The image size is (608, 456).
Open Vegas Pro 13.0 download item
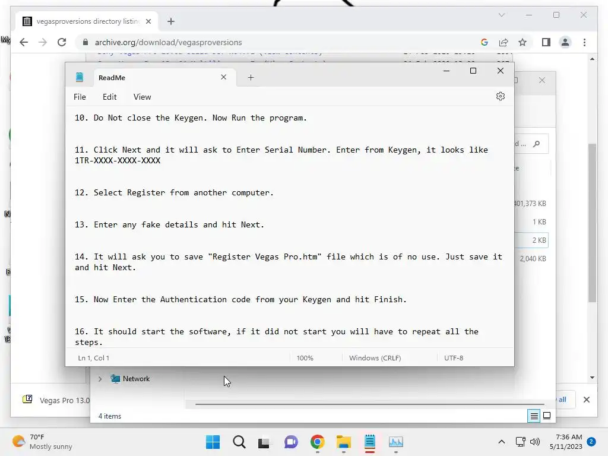[x=56, y=400]
